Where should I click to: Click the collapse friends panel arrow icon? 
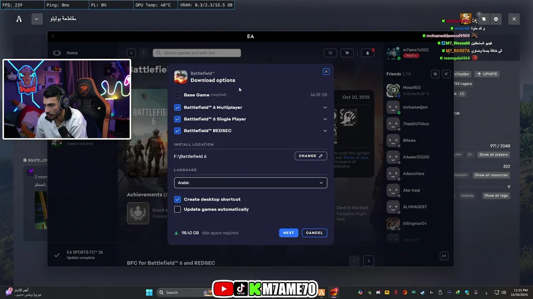[x=444, y=256]
